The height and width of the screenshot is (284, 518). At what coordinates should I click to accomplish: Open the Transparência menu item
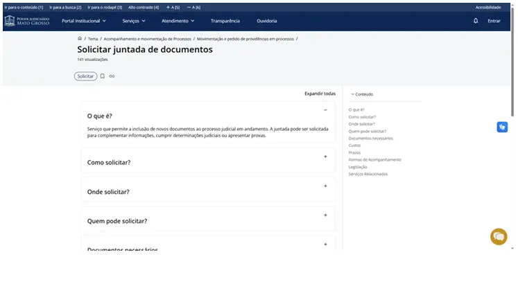click(x=225, y=21)
